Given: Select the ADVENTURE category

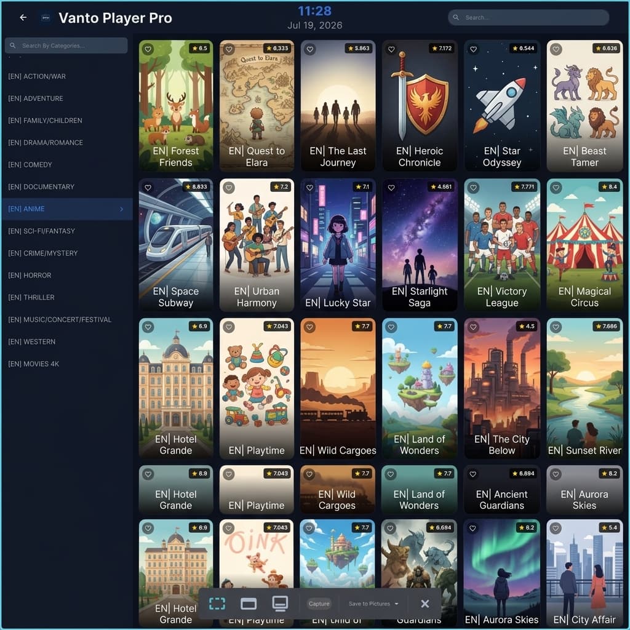Looking at the screenshot, I should click(67, 98).
